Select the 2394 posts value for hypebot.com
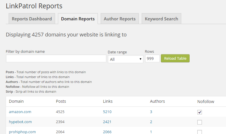The width and height of the screenshot is (226, 134). click(60, 122)
